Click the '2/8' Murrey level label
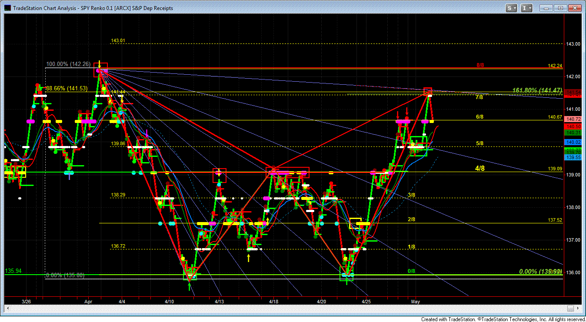 [412, 220]
